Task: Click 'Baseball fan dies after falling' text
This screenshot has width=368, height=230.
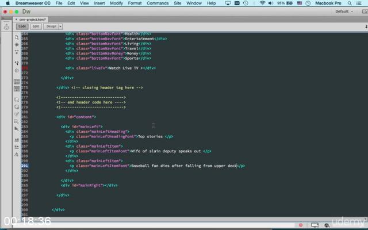Action: click(x=166, y=166)
